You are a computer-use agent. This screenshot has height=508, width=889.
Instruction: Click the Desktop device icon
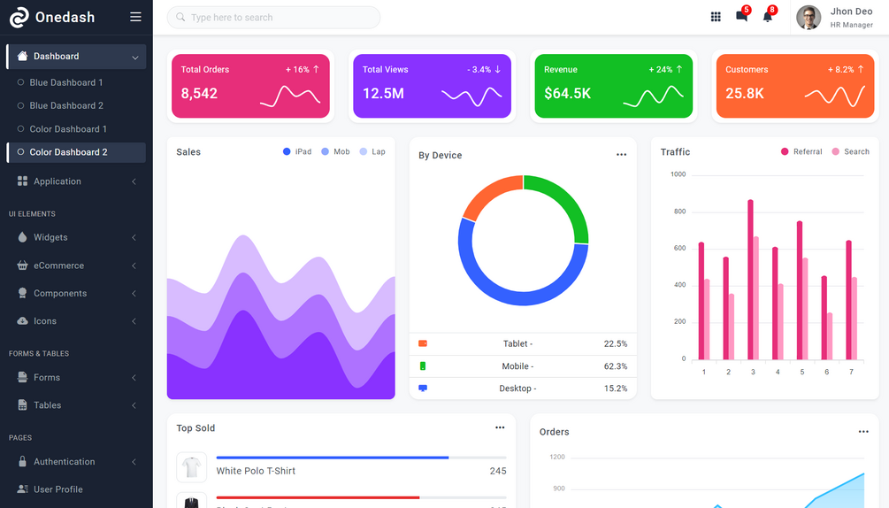(x=423, y=389)
